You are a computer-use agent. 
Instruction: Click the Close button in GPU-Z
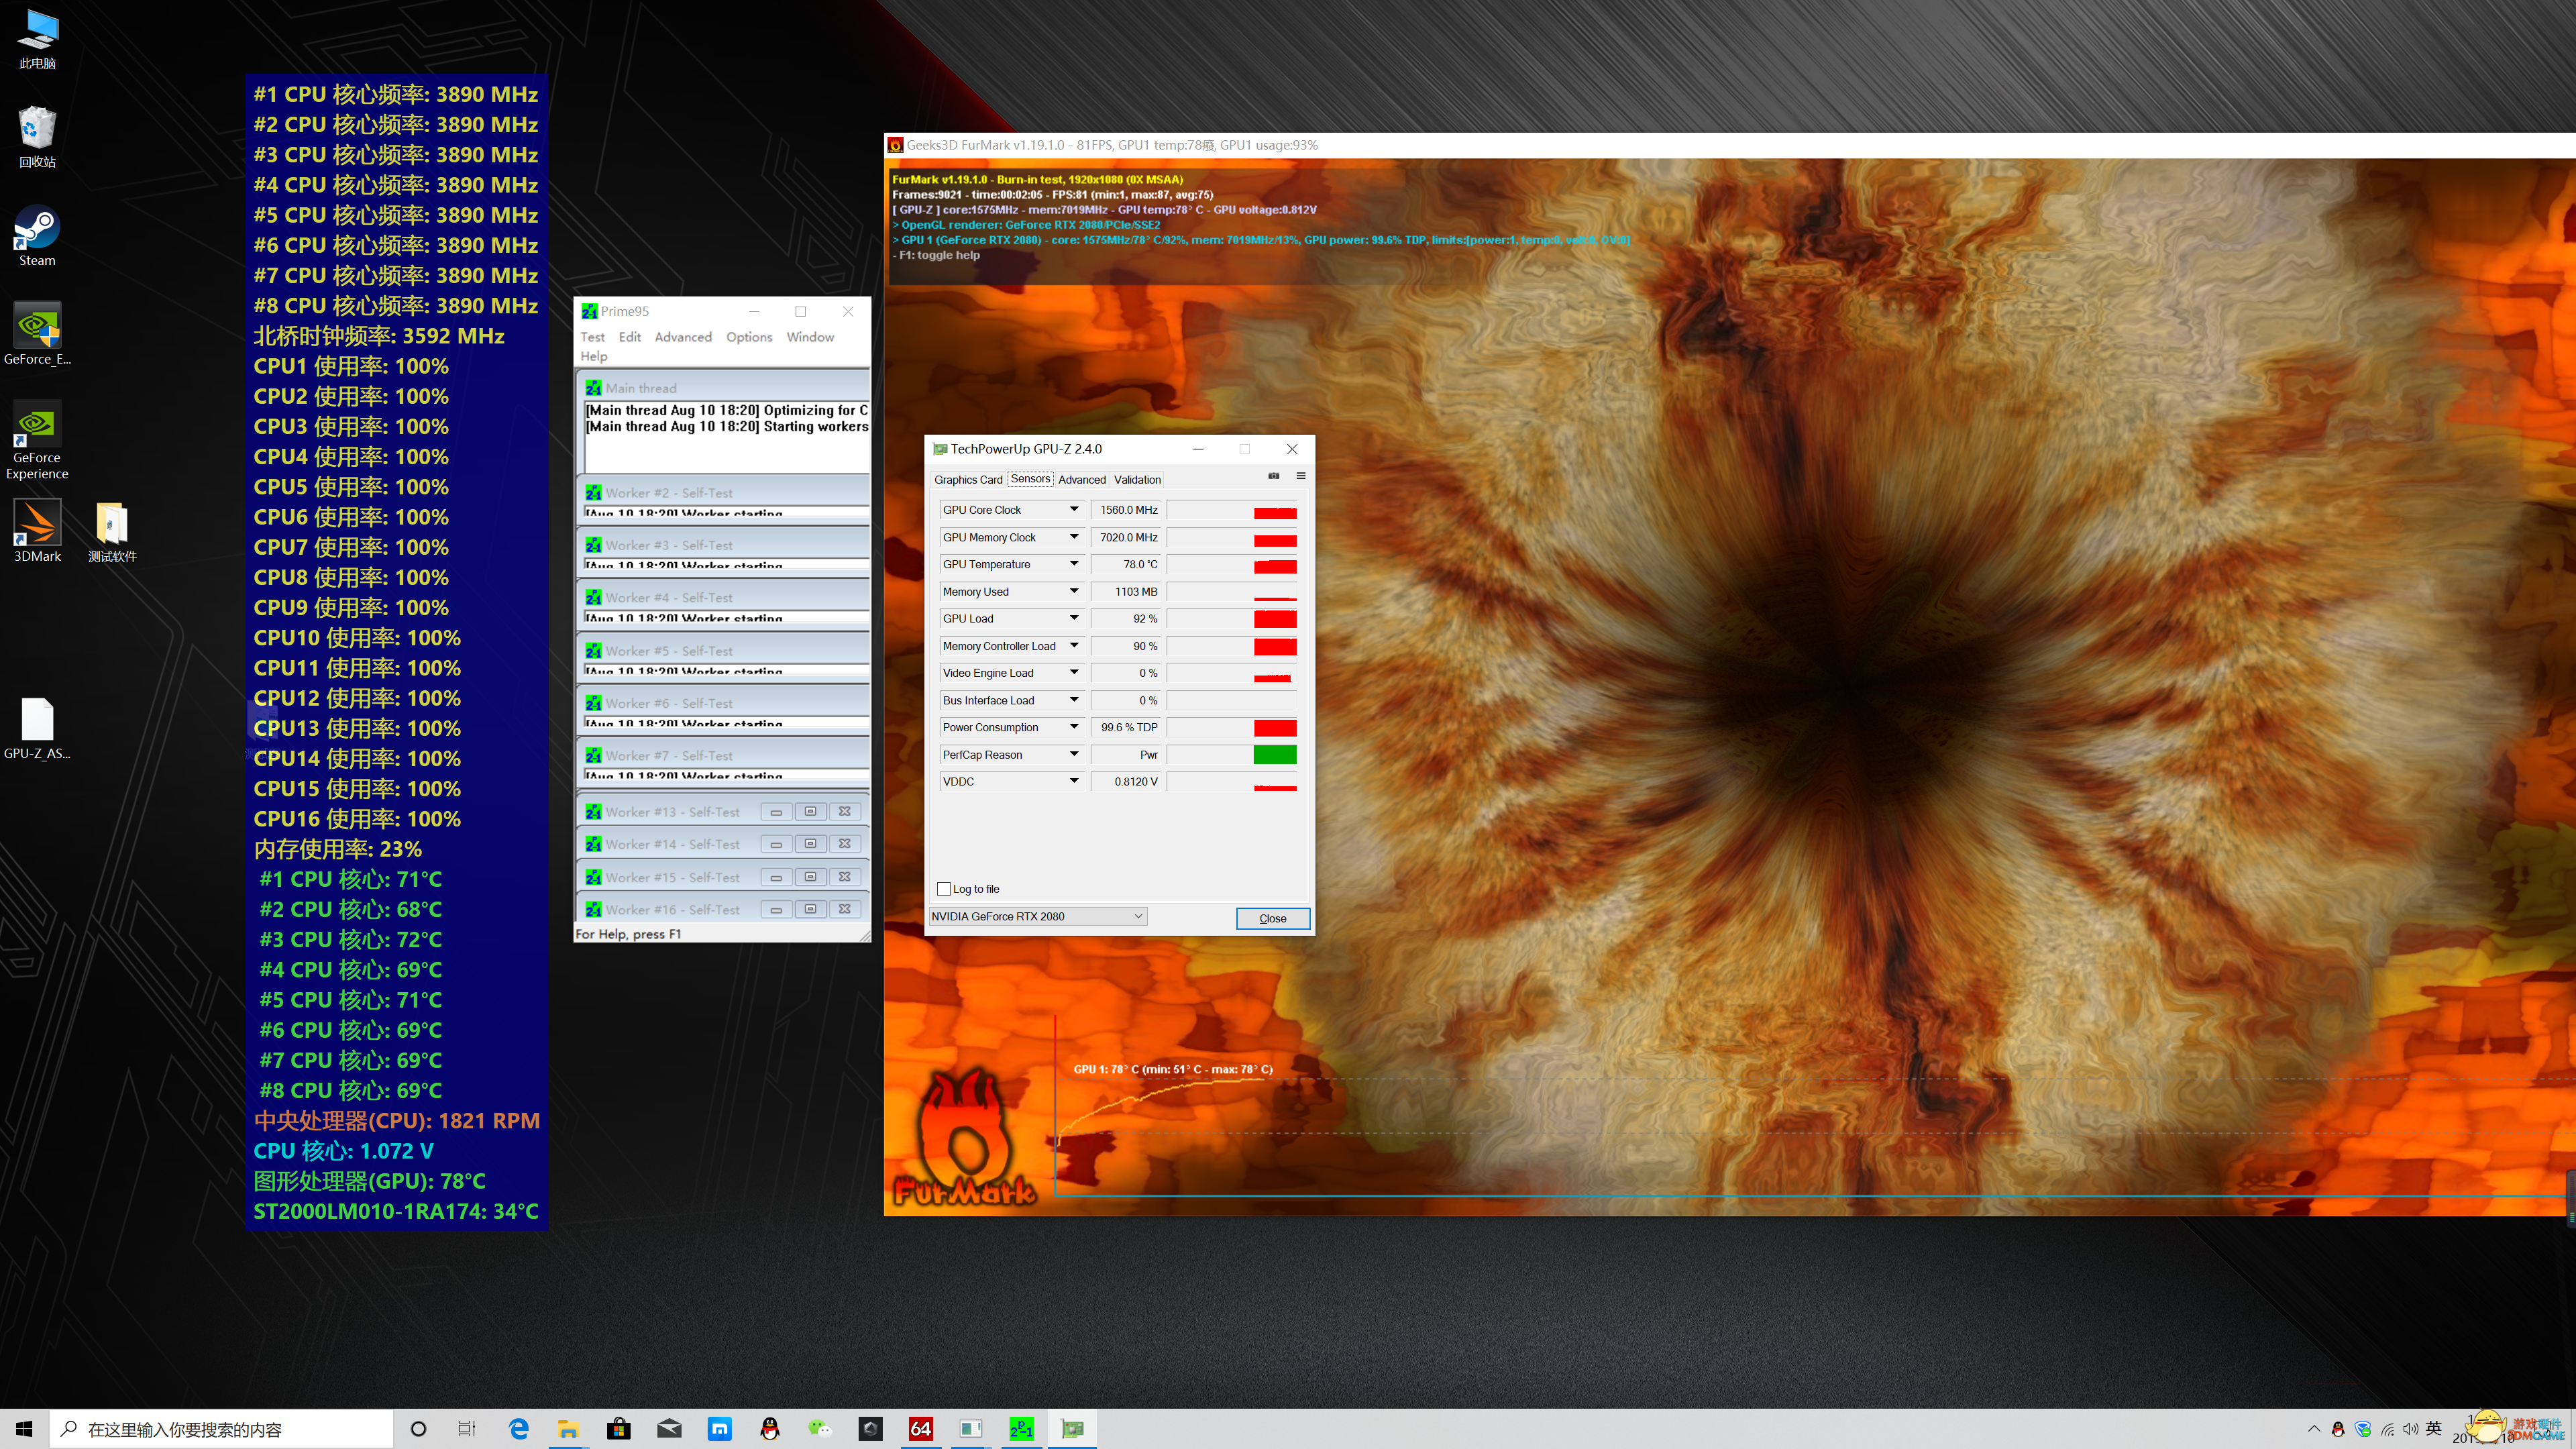[x=1272, y=918]
